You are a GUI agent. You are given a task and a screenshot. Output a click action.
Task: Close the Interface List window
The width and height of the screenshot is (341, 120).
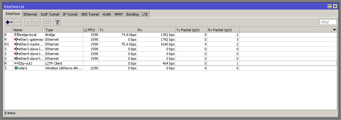tap(335, 6)
